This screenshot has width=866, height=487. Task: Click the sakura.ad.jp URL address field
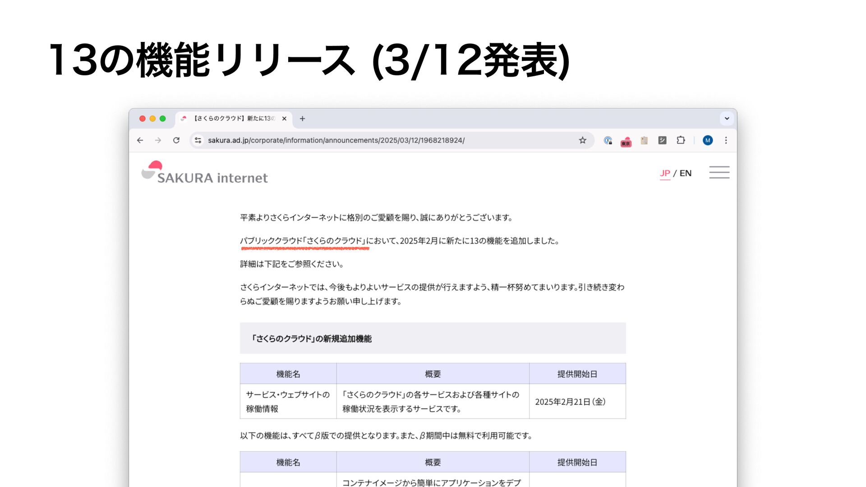point(336,140)
